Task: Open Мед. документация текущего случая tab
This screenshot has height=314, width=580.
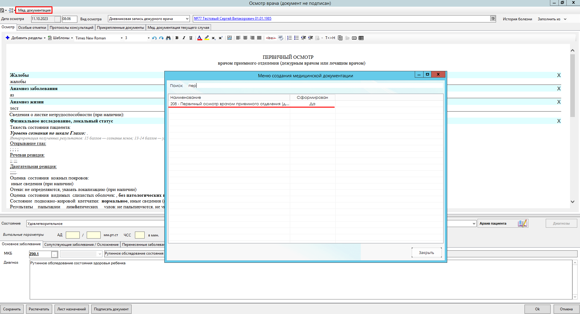Action: point(178,28)
